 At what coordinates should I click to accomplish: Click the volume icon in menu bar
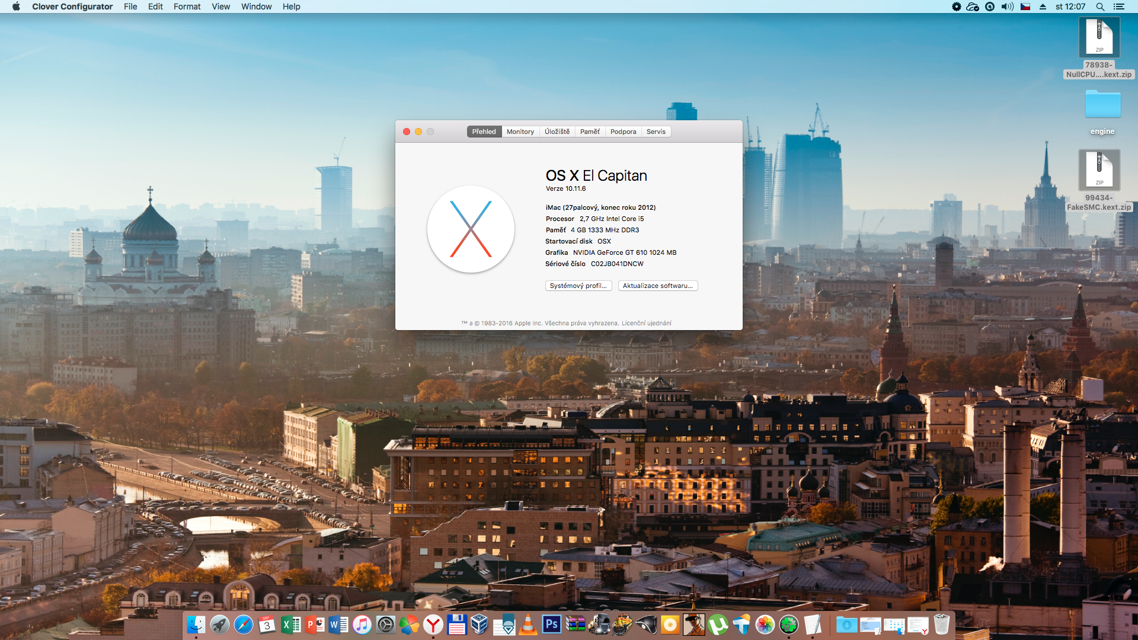(x=1007, y=7)
